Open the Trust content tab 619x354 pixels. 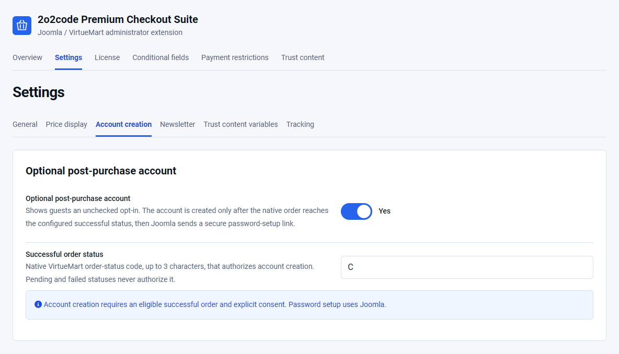click(x=303, y=57)
